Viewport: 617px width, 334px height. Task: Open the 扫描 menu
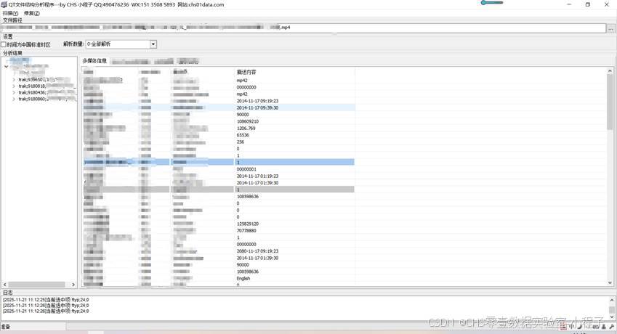click(10, 13)
